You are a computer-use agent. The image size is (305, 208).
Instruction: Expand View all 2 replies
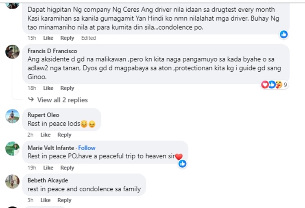[x=63, y=100]
